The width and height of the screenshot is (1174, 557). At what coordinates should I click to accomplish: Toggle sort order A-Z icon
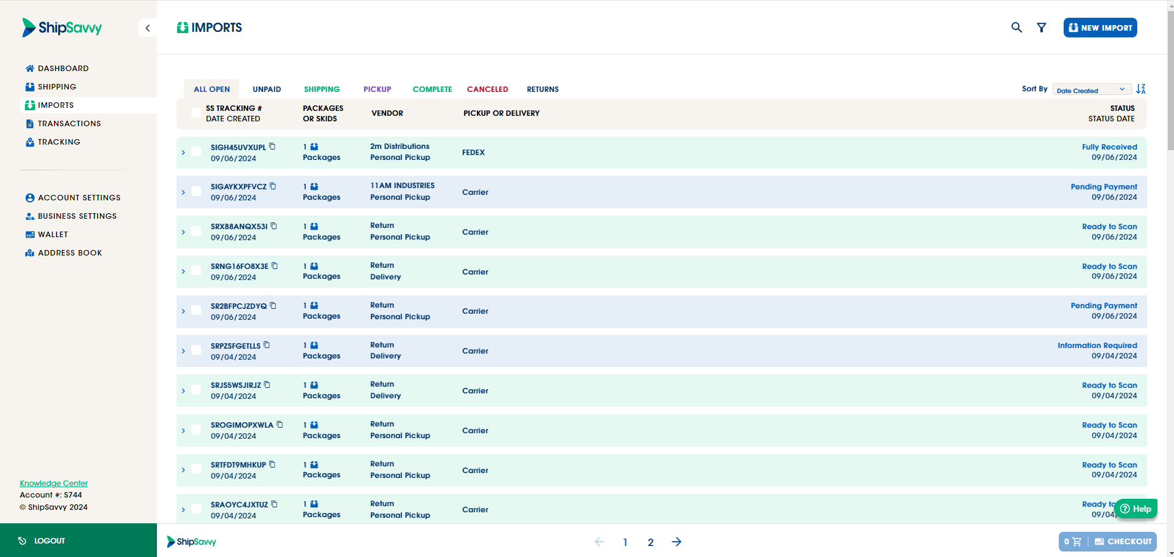point(1141,89)
